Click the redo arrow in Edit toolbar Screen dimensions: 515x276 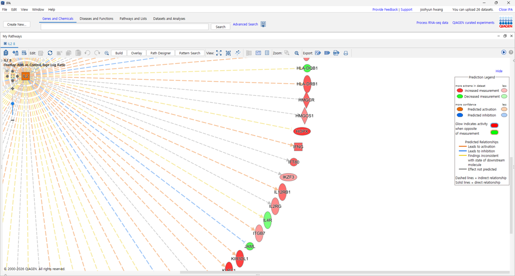tap(97, 53)
